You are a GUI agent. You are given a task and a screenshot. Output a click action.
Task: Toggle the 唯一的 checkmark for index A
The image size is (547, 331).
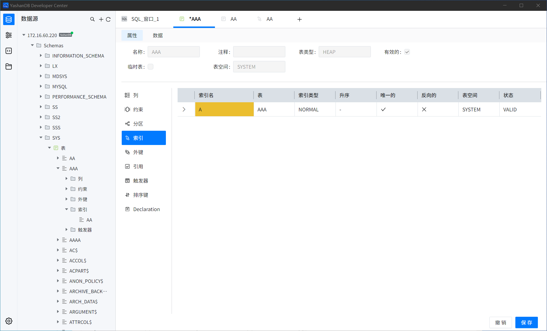(383, 109)
